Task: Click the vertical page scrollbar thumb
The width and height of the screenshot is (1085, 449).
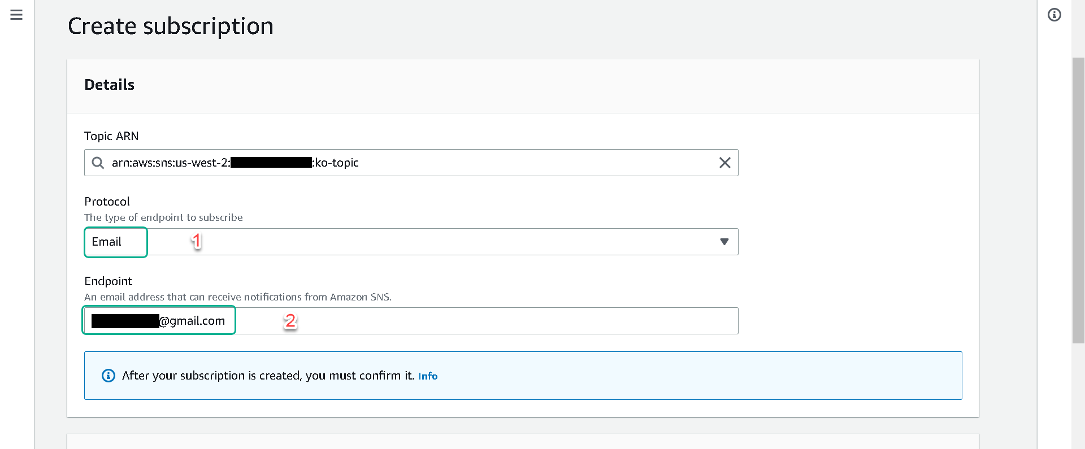Action: click(1078, 198)
